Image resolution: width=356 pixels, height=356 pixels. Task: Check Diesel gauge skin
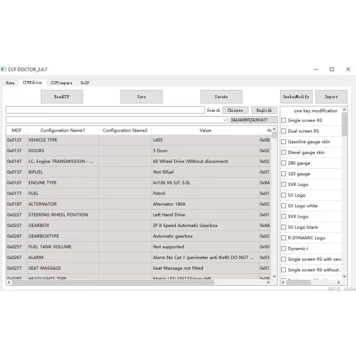pos(283,152)
